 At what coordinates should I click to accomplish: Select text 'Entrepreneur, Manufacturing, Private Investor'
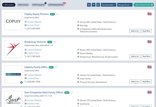(x=99, y=57)
